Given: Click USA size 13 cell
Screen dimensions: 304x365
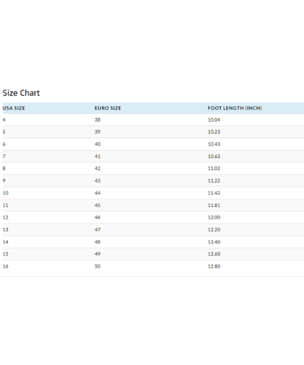Looking at the screenshot, I should pos(5,230).
